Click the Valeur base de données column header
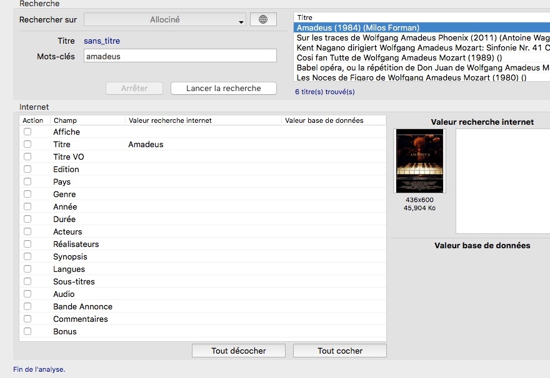The height and width of the screenshot is (378, 550). click(x=332, y=120)
